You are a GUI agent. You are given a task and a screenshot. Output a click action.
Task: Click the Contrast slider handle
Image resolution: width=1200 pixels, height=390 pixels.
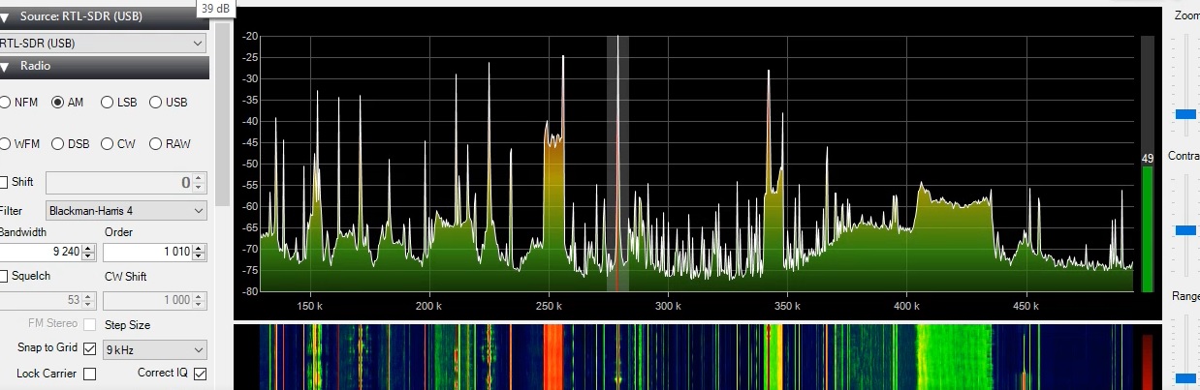[1185, 230]
